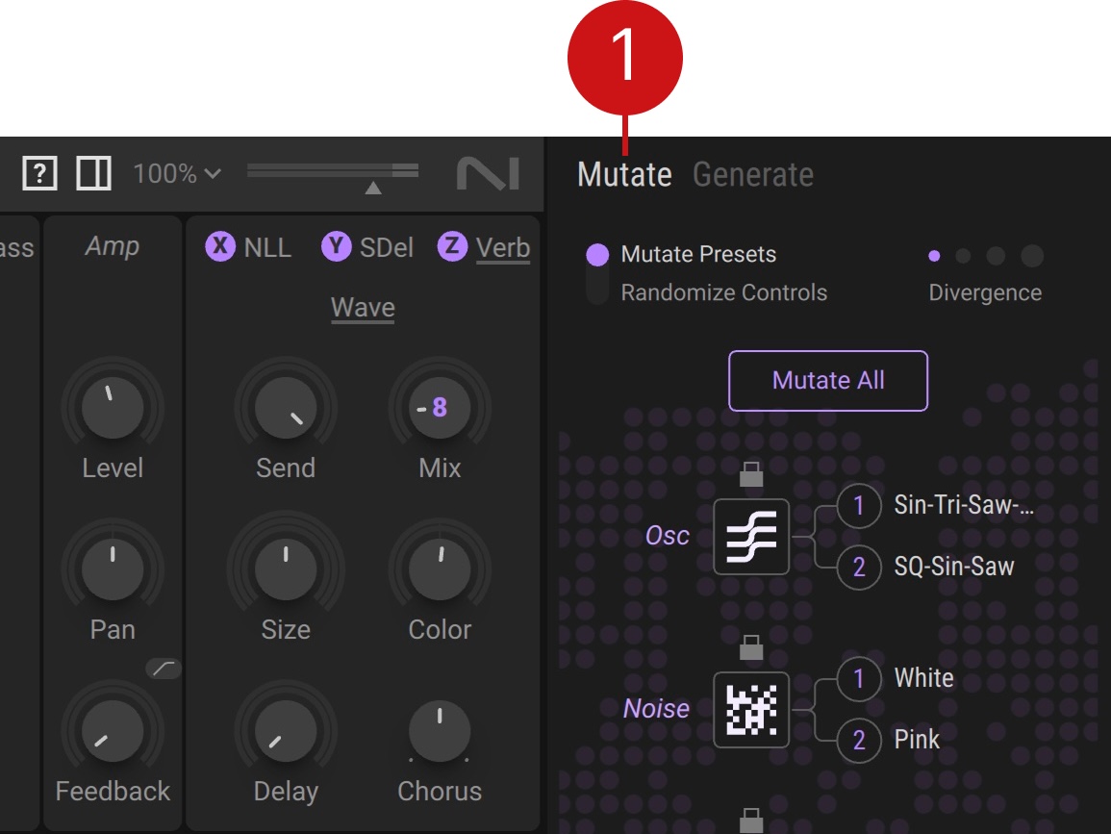
Task: Switch to the Generate tab
Action: (753, 175)
